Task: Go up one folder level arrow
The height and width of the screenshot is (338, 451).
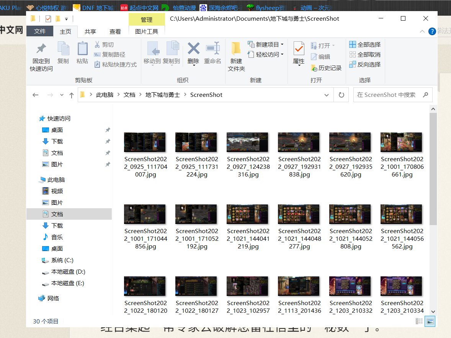Action: tap(72, 95)
